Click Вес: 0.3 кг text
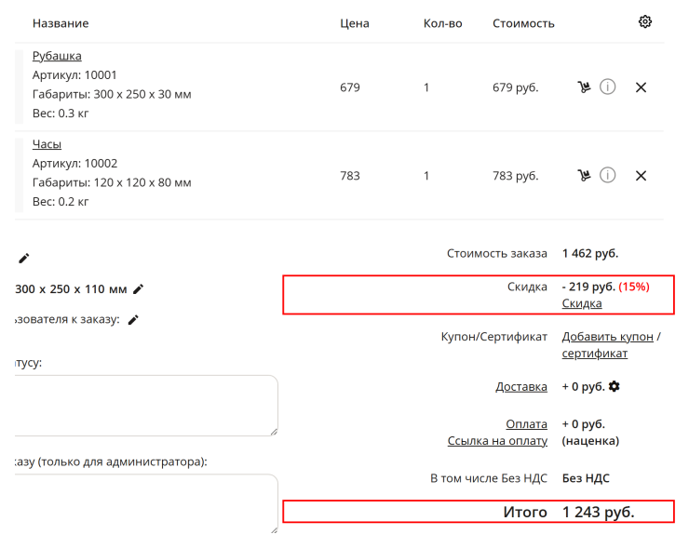The image size is (689, 548). [x=61, y=114]
